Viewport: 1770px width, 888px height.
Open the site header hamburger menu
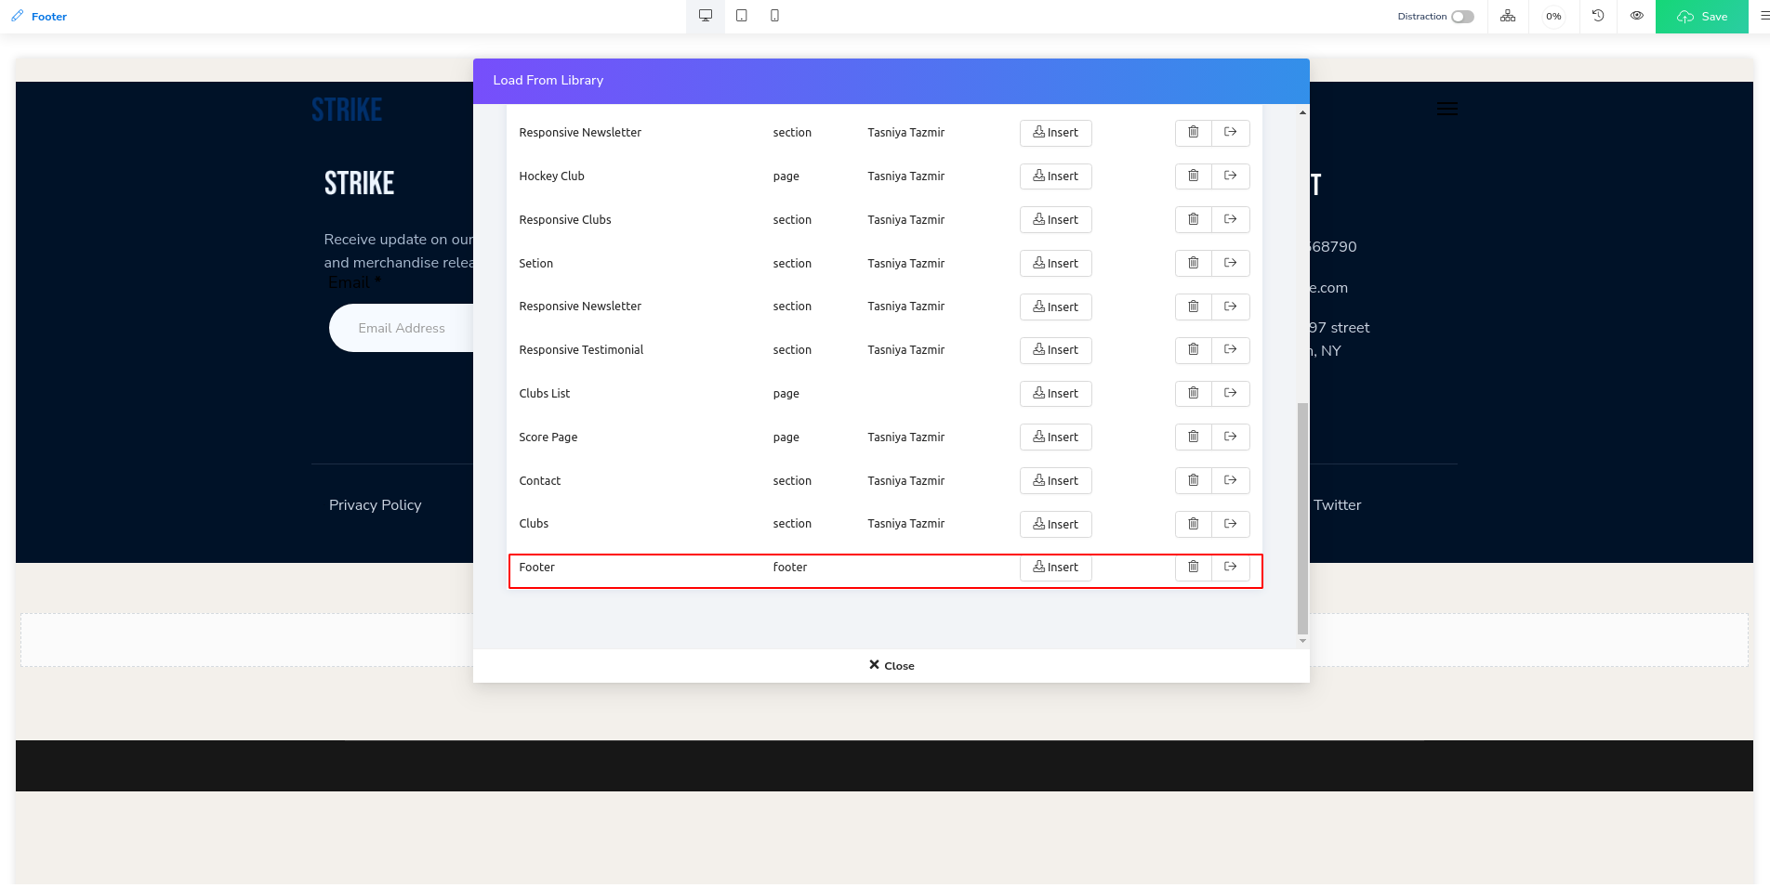coord(1446,109)
